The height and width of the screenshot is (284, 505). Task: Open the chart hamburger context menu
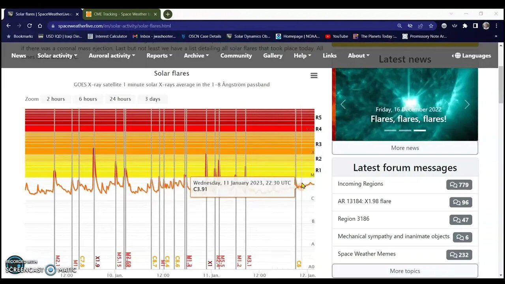pyautogui.click(x=314, y=75)
